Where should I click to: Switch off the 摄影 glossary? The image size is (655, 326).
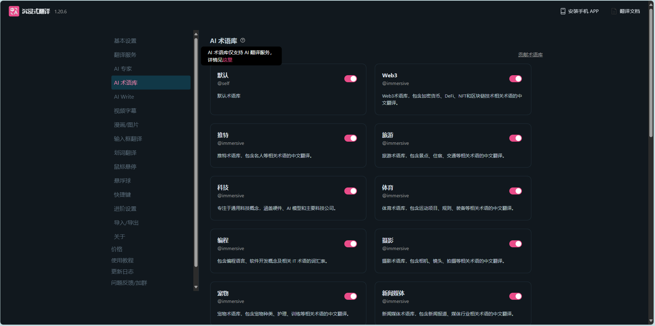515,244
